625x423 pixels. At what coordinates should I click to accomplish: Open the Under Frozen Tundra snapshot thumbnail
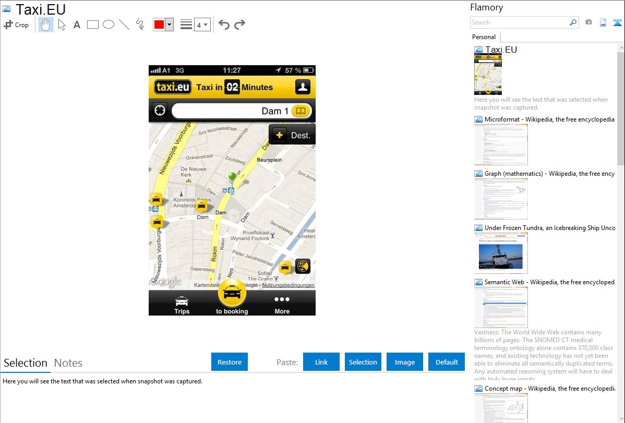tap(501, 253)
